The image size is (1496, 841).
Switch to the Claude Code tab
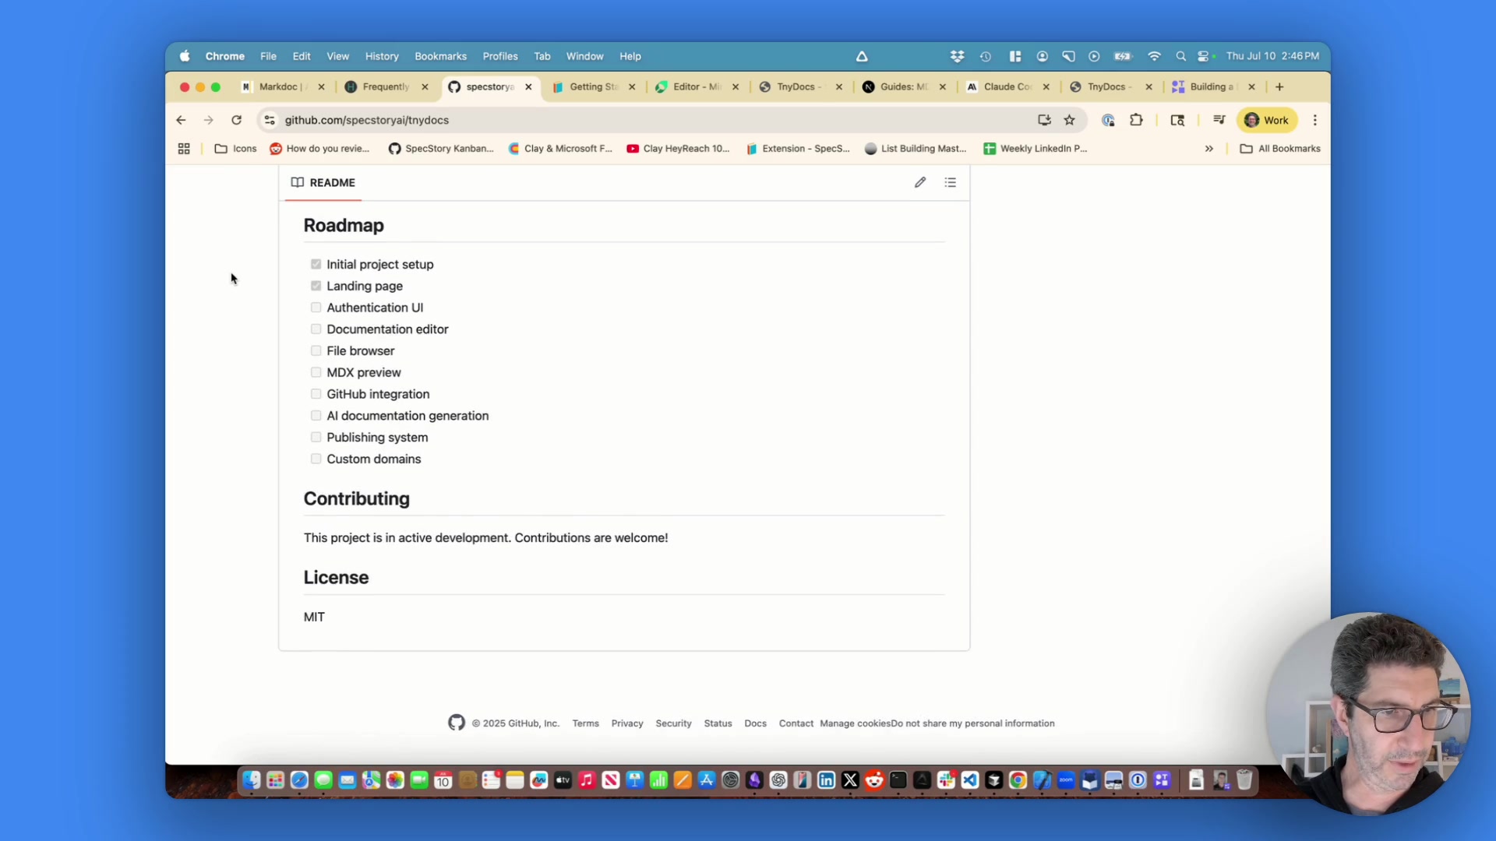click(1006, 86)
